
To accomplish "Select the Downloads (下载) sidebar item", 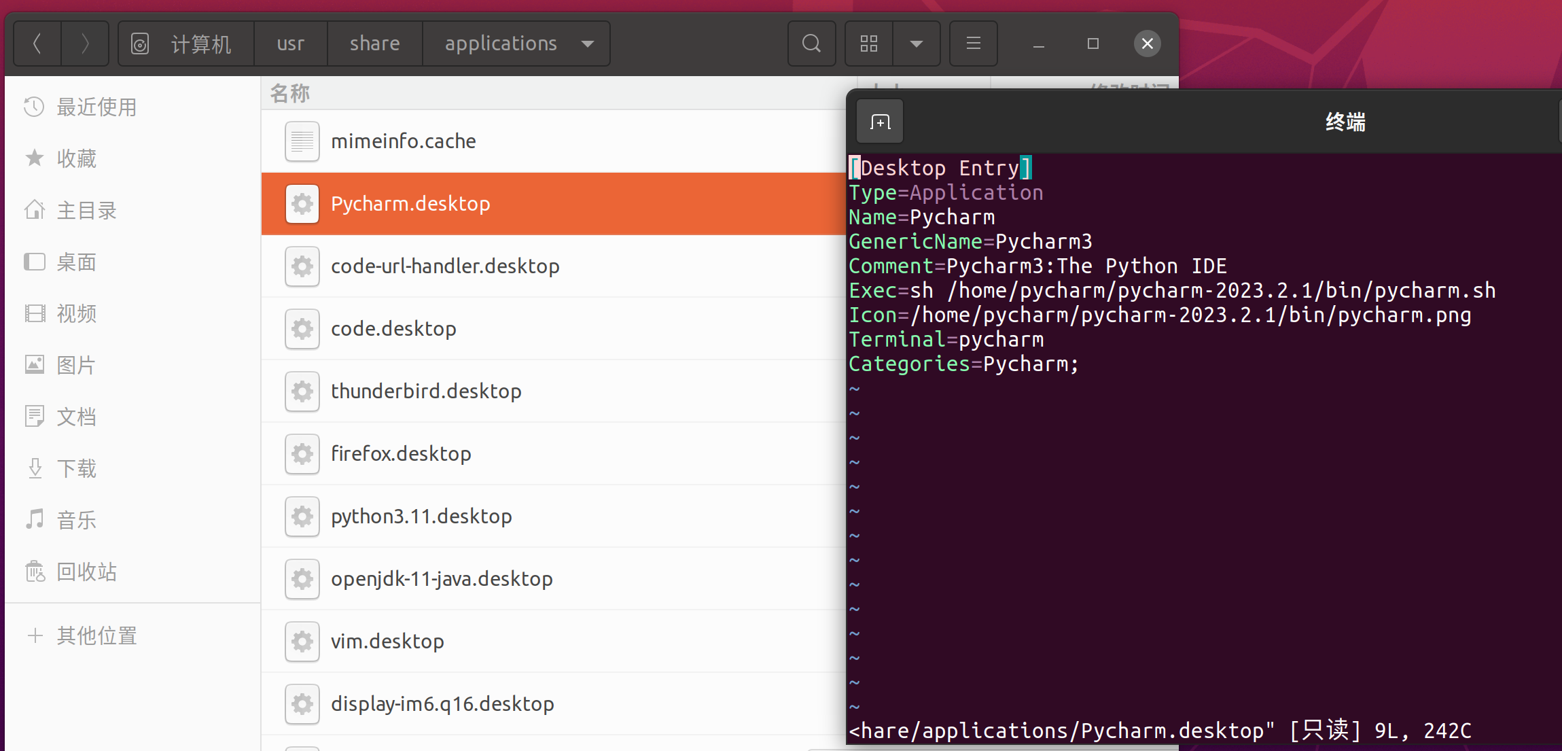I will pos(76,469).
